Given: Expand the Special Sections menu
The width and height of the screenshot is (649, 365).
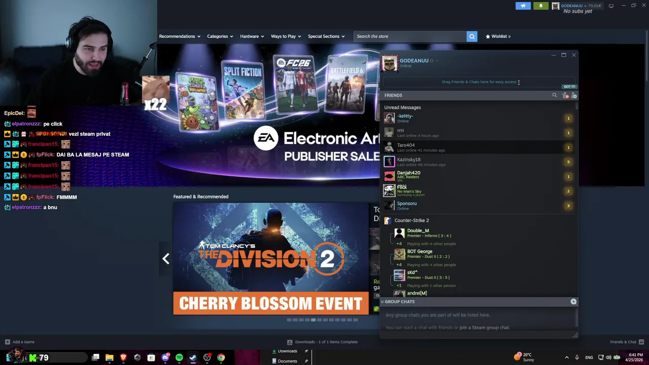Looking at the screenshot, I should coord(326,36).
